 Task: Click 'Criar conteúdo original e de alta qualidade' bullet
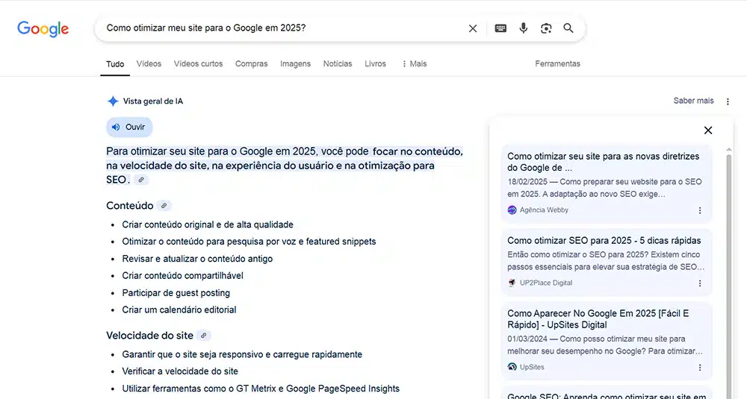point(208,224)
